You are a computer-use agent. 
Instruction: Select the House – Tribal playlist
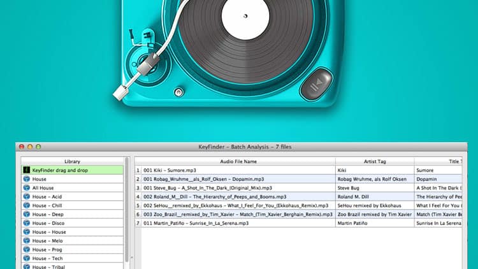(x=72, y=266)
